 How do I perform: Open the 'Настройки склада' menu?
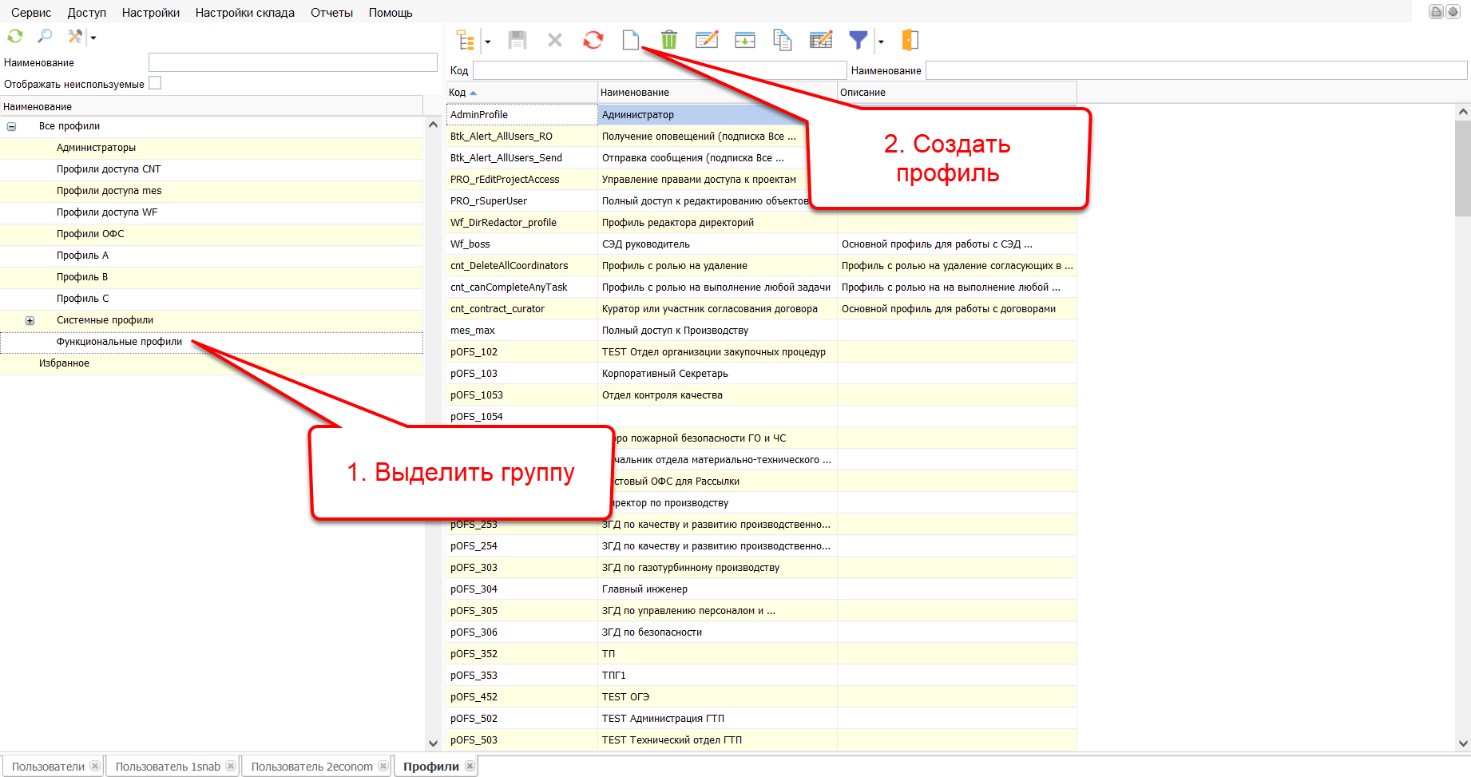click(x=244, y=13)
